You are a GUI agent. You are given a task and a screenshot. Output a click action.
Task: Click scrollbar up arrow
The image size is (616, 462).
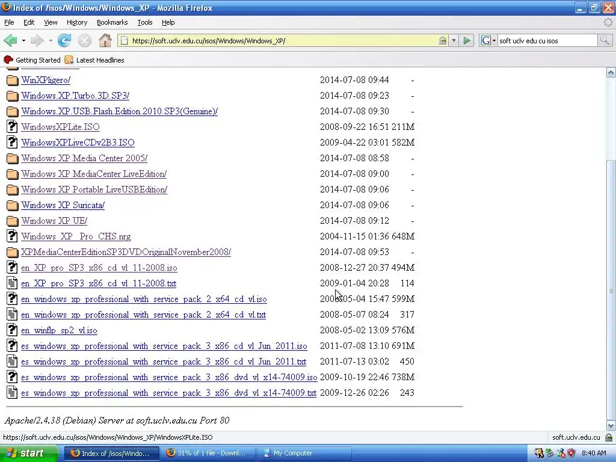pyautogui.click(x=611, y=72)
